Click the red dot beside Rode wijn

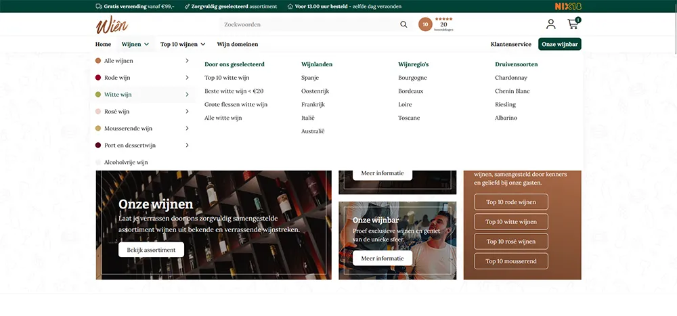pos(98,78)
